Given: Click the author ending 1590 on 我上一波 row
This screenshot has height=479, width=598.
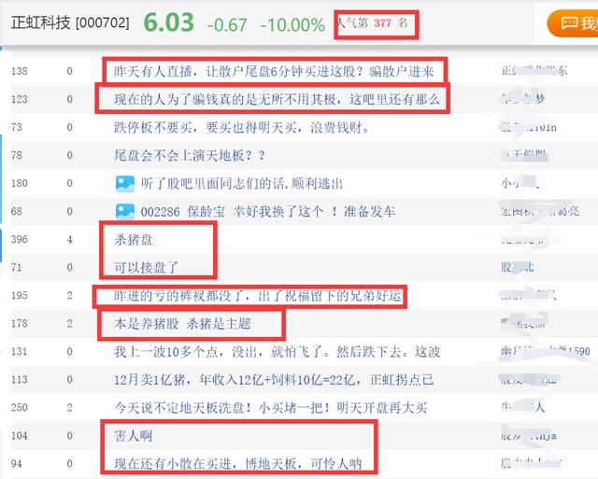Looking at the screenshot, I should [x=546, y=351].
